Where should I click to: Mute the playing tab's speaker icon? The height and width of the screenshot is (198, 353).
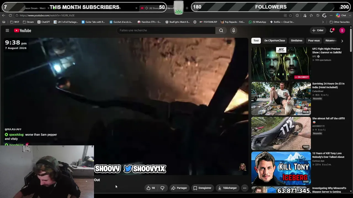[x=146, y=8]
